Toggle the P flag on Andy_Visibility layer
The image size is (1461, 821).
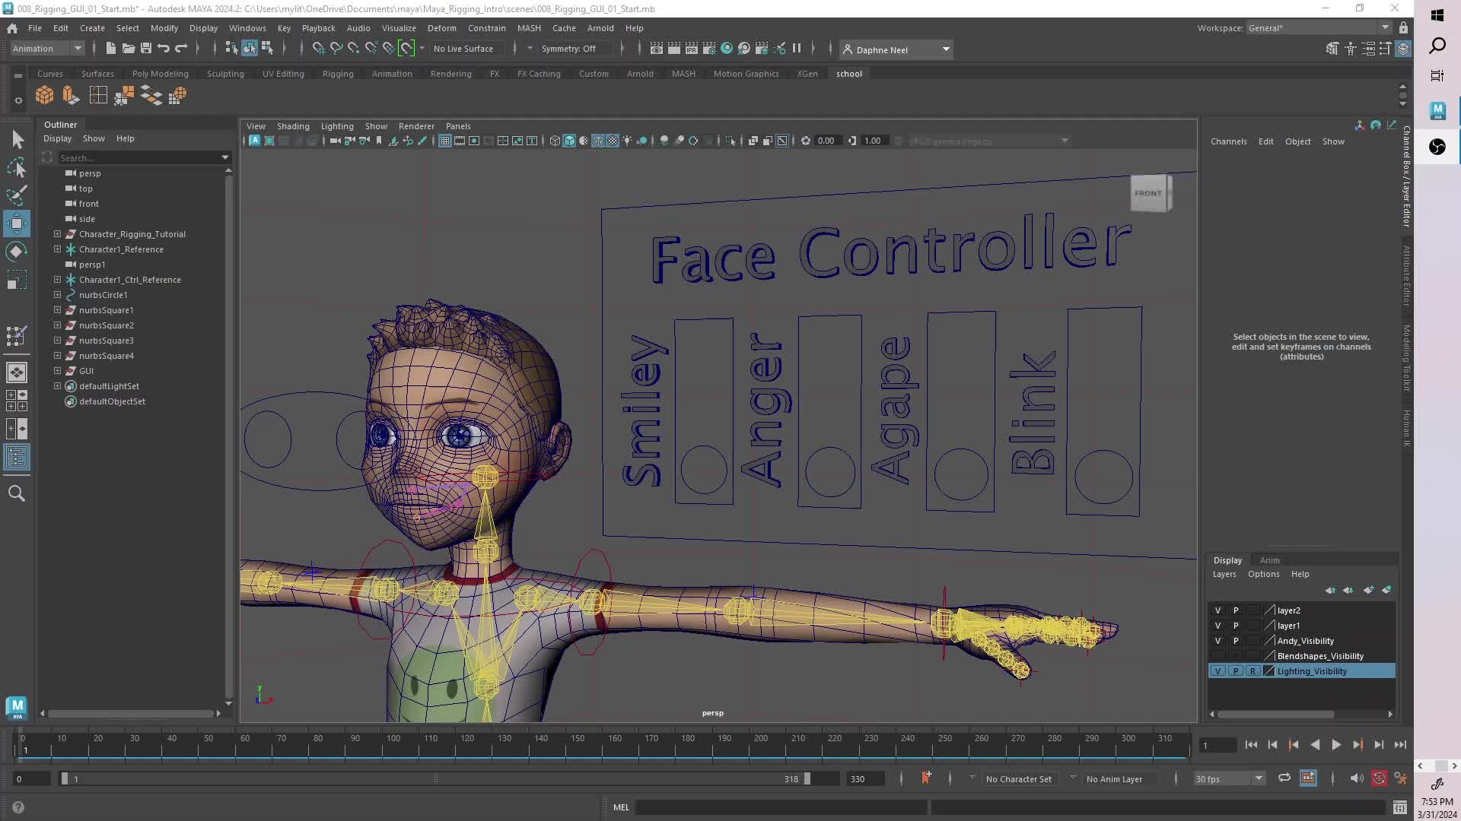pos(1236,641)
